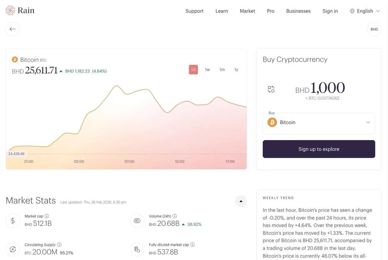Switch chart to 1w range
The height and width of the screenshot is (260, 388).
(x=207, y=70)
